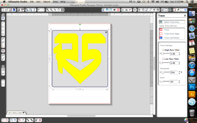Image resolution: width=197 pixels, height=123 pixels.
Task: Click Select Trace Area button
Action: (172, 22)
